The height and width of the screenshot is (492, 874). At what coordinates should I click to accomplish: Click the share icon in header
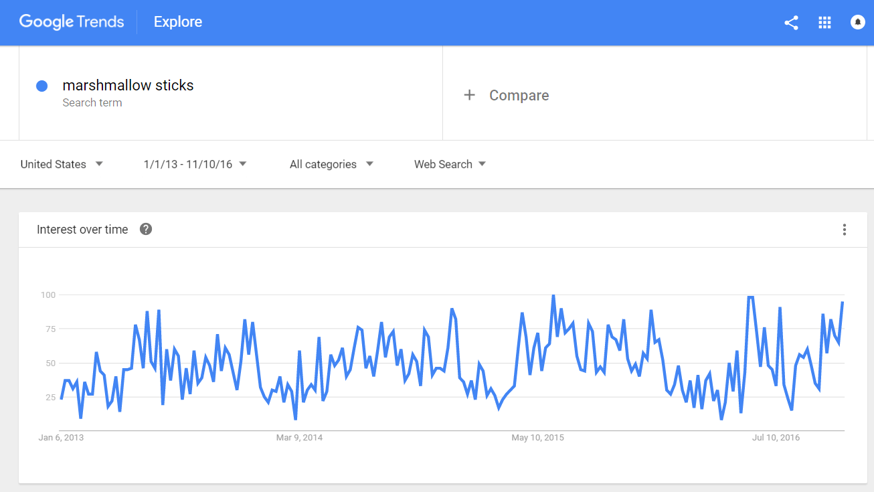pos(791,23)
